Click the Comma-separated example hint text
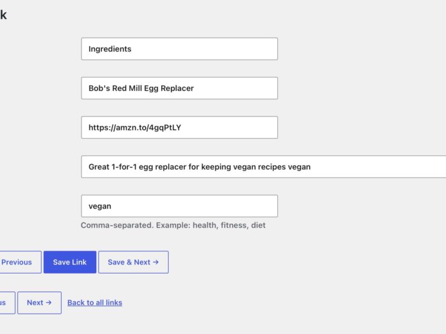The width and height of the screenshot is (446, 334). (x=173, y=225)
